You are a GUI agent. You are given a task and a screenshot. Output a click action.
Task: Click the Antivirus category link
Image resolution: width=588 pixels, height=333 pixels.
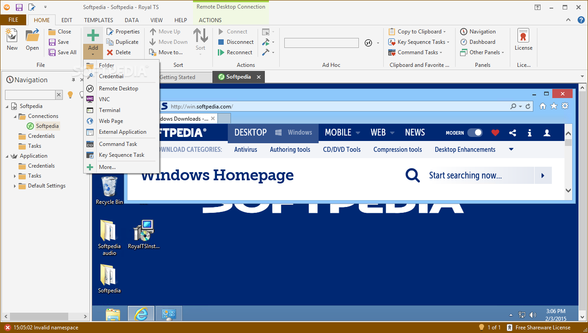(245, 150)
